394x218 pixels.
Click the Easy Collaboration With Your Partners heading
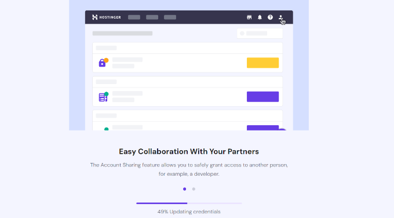(x=189, y=152)
